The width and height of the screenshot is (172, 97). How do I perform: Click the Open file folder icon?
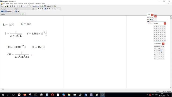coord(6,6)
